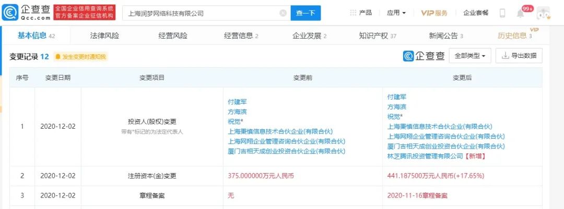Click the 变更项目 column header
This screenshot has height=209, width=564.
(x=152, y=78)
